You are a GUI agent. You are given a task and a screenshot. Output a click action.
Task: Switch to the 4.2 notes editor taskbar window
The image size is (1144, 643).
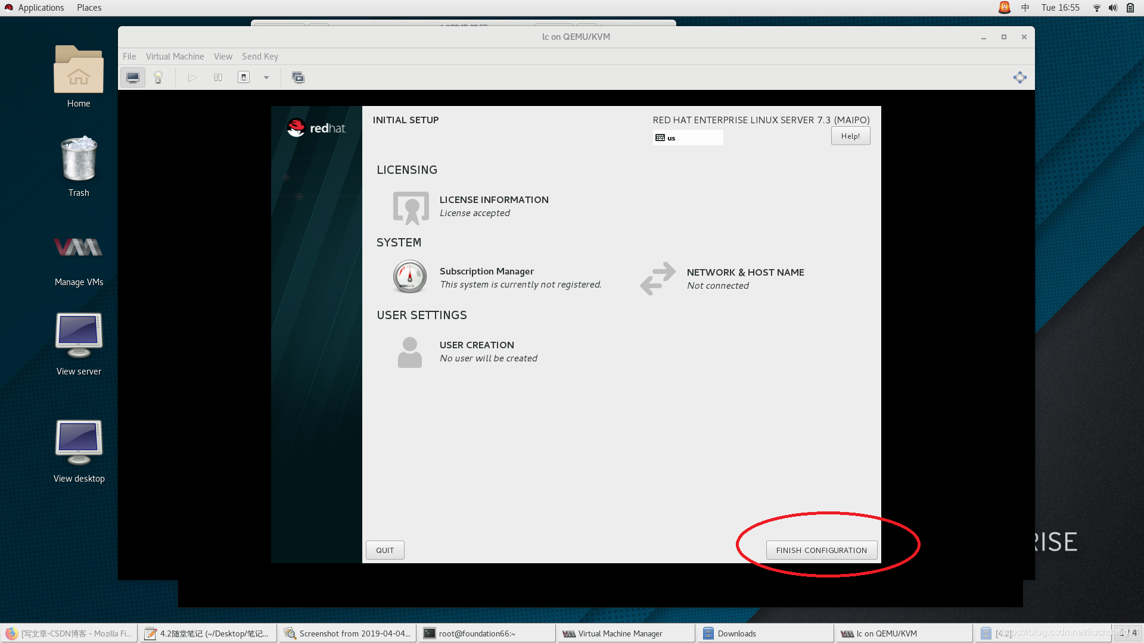pyautogui.click(x=209, y=633)
